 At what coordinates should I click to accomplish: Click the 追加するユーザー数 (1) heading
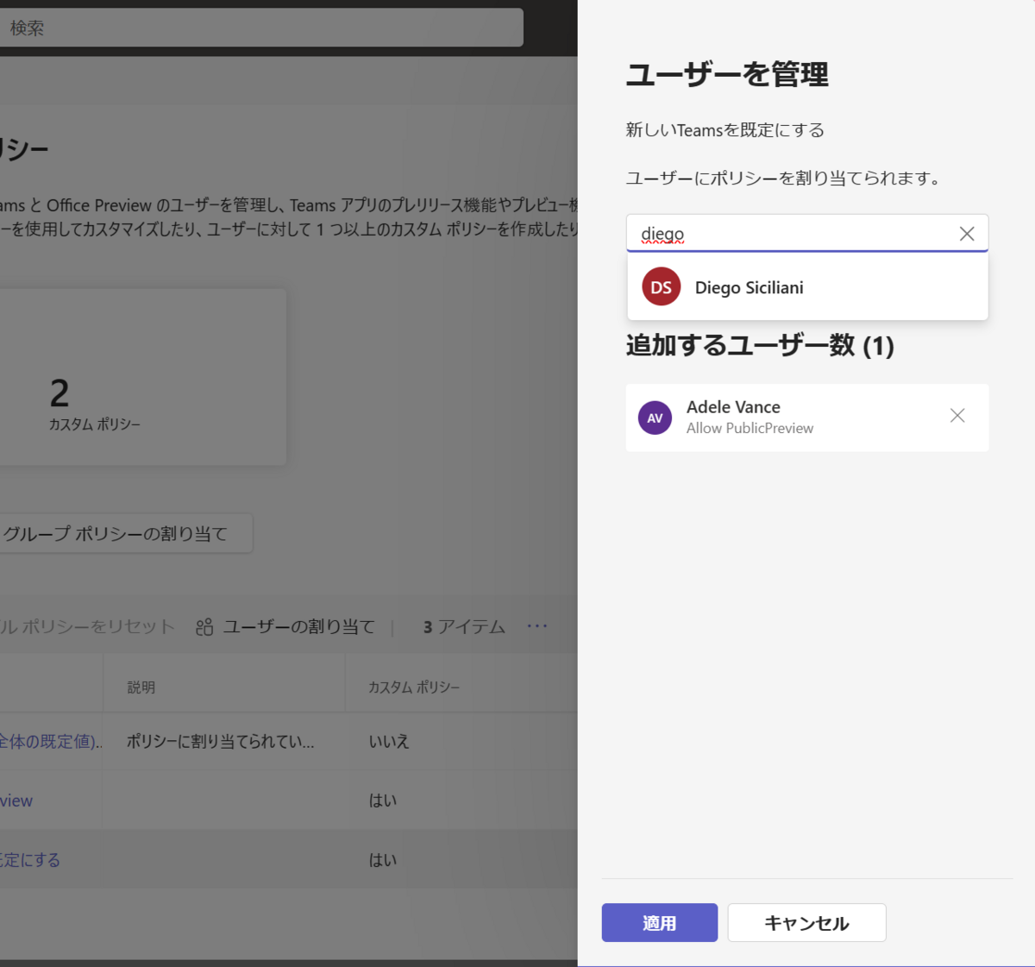pyautogui.click(x=760, y=346)
